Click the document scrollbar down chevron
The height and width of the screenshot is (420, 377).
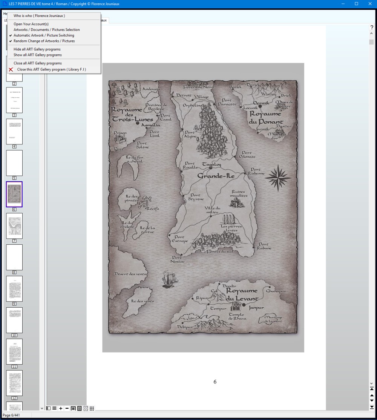(x=371, y=383)
